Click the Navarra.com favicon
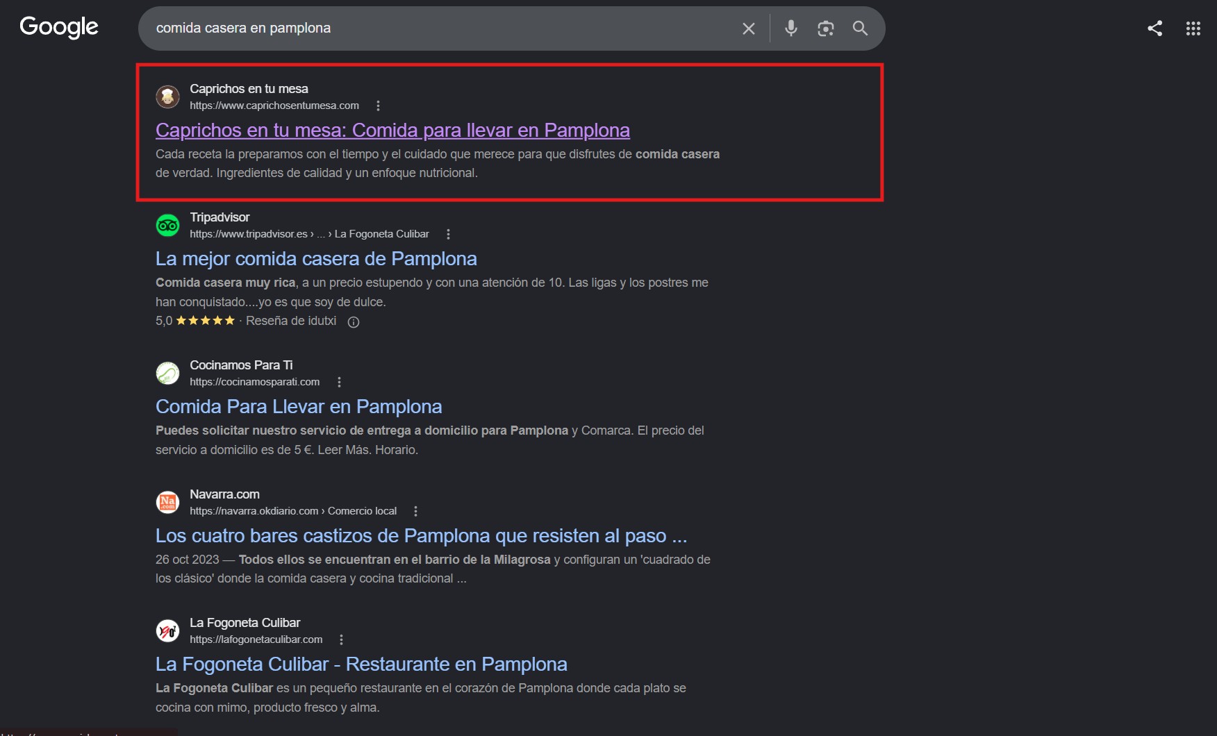Screen dimensions: 1217x736 pyautogui.click(x=167, y=502)
